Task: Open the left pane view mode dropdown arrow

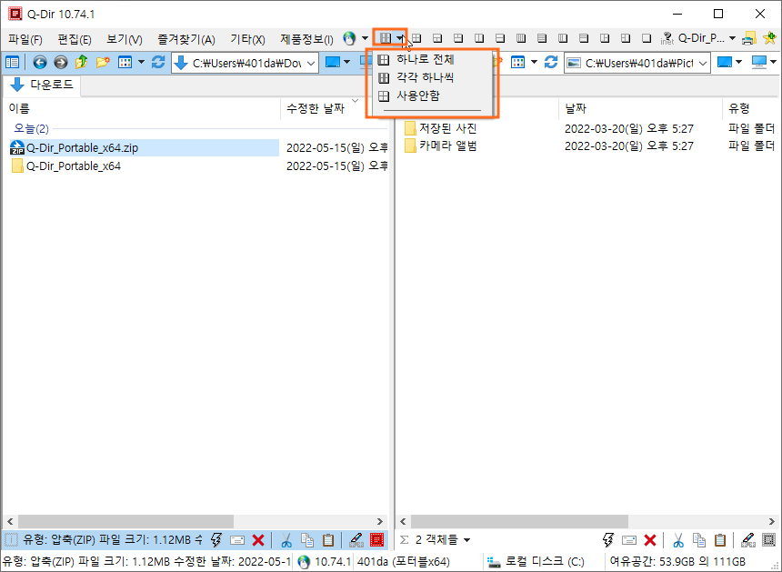Action: click(141, 63)
